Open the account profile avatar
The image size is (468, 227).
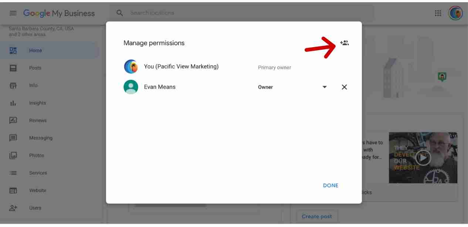455,13
